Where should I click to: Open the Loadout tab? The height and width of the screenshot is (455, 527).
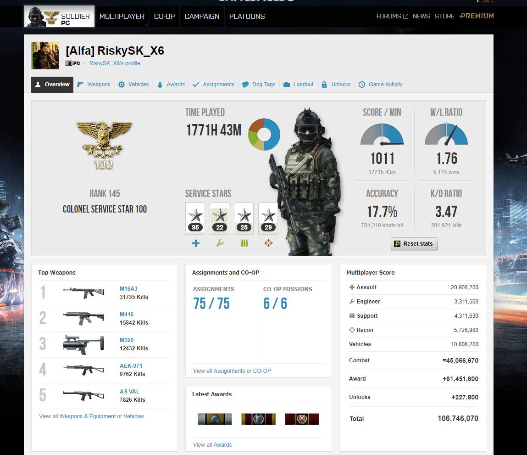pyautogui.click(x=298, y=84)
